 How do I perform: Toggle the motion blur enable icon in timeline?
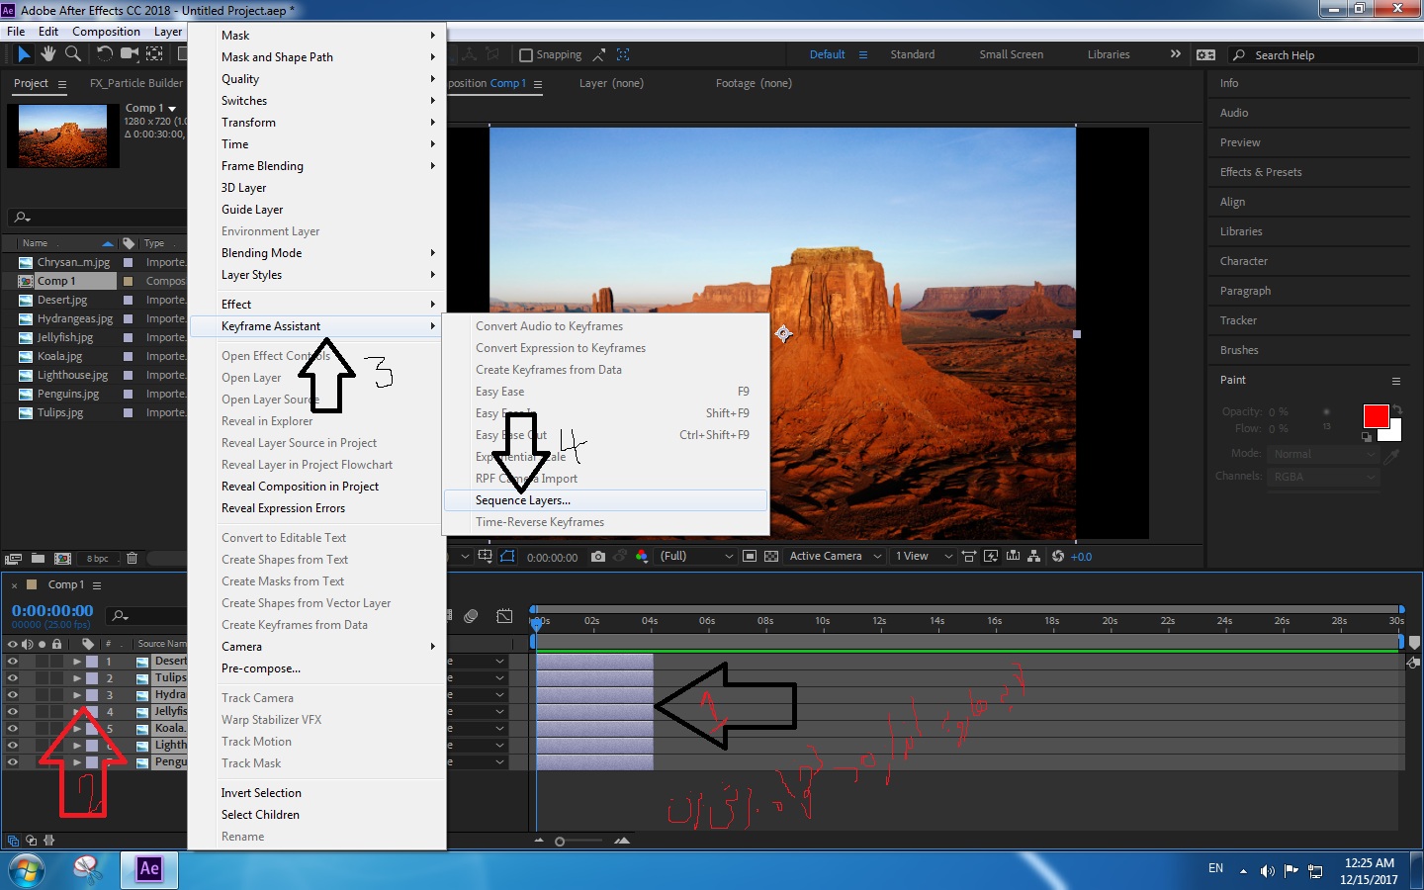pos(472,616)
